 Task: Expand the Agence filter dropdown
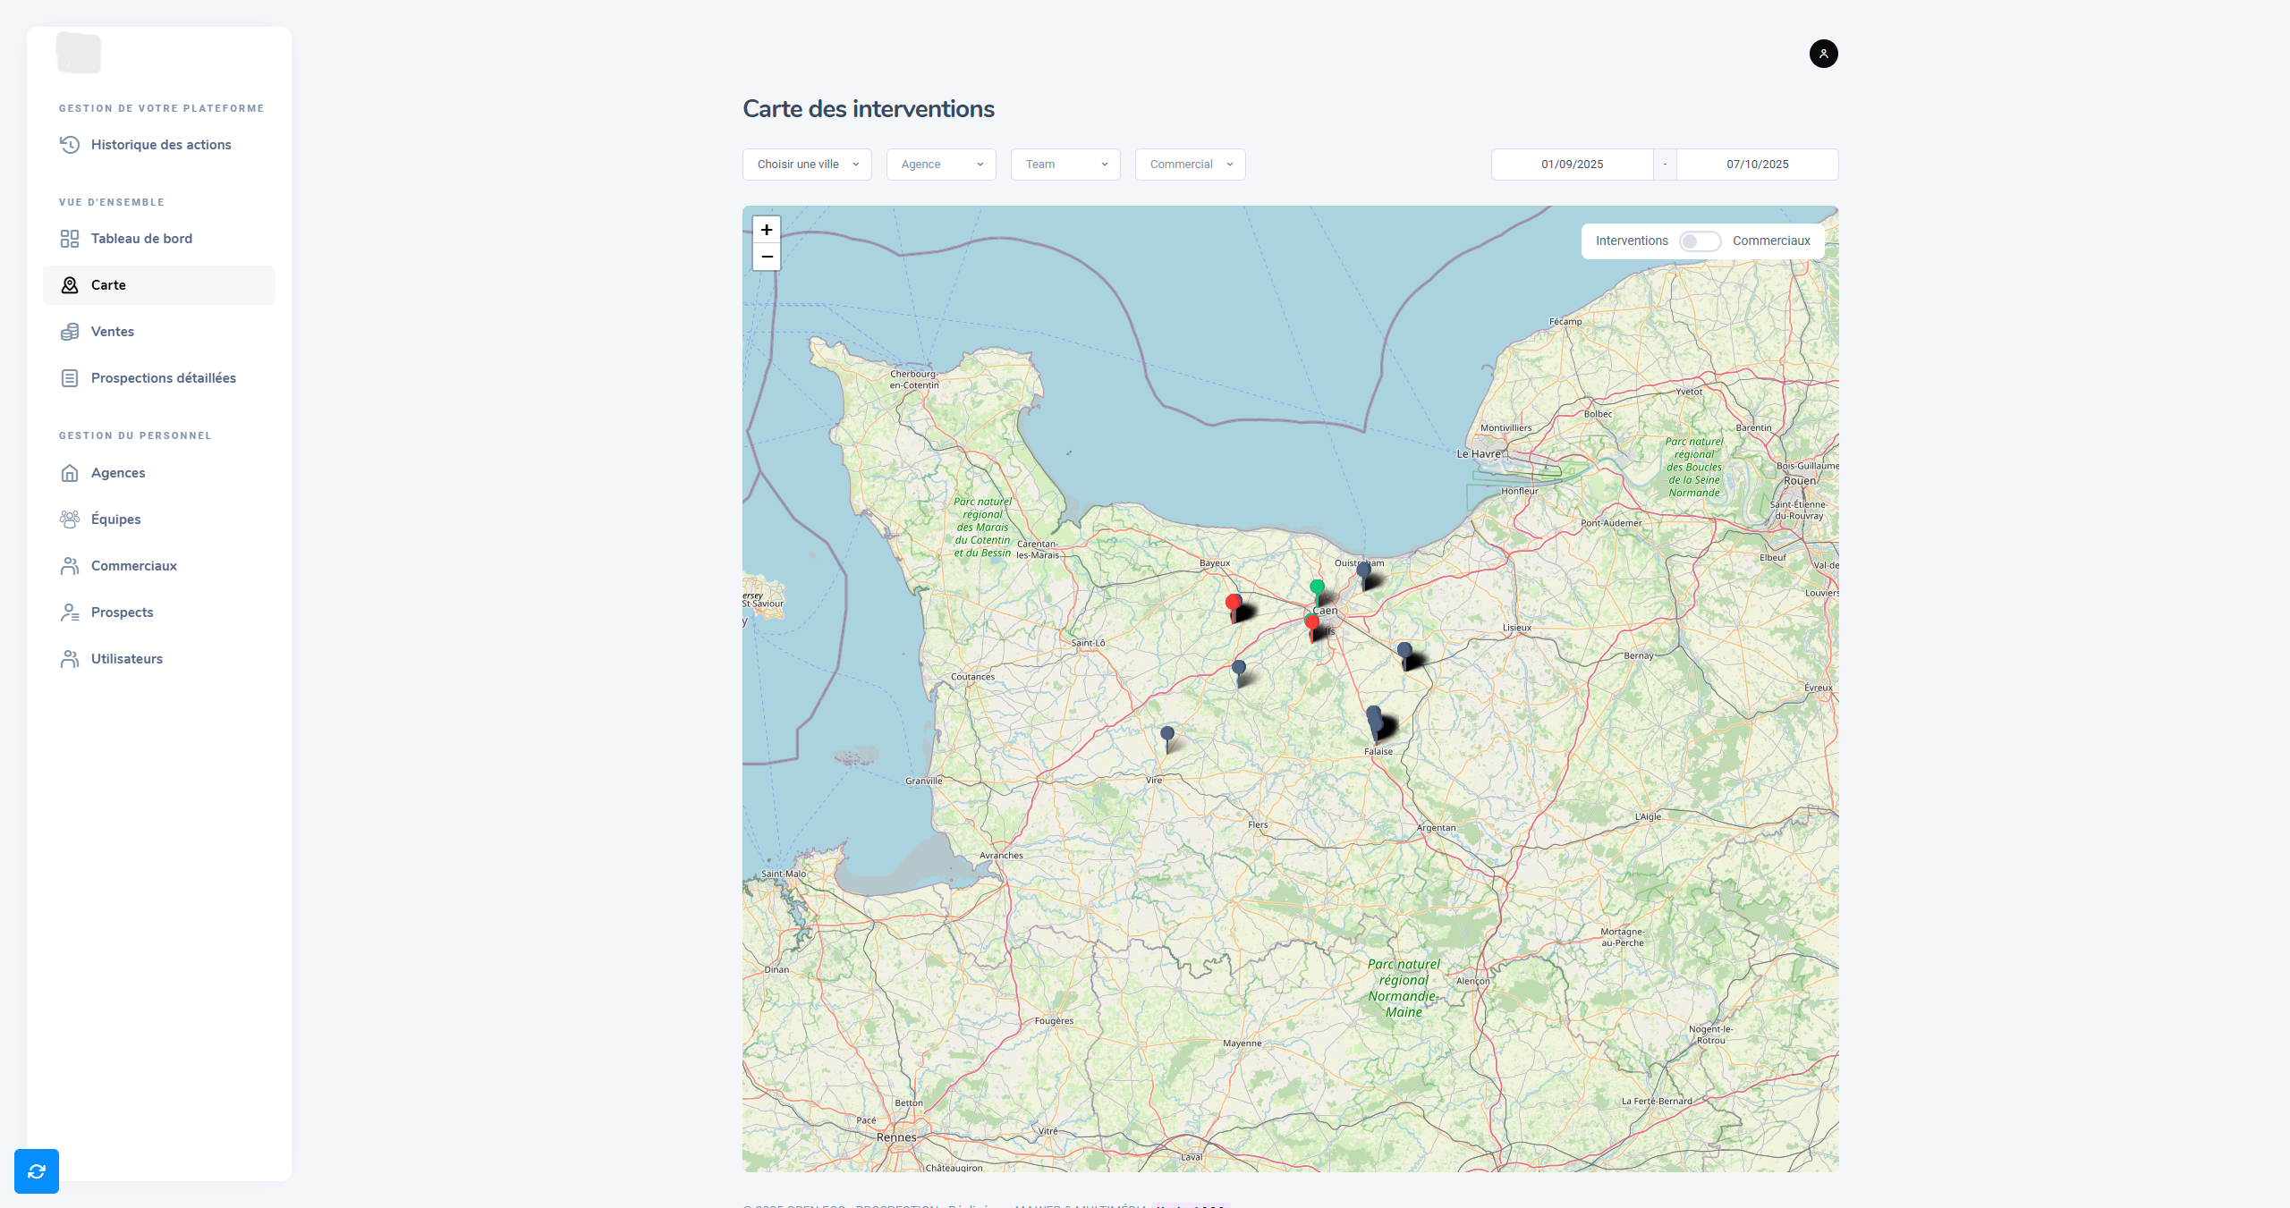(x=941, y=165)
